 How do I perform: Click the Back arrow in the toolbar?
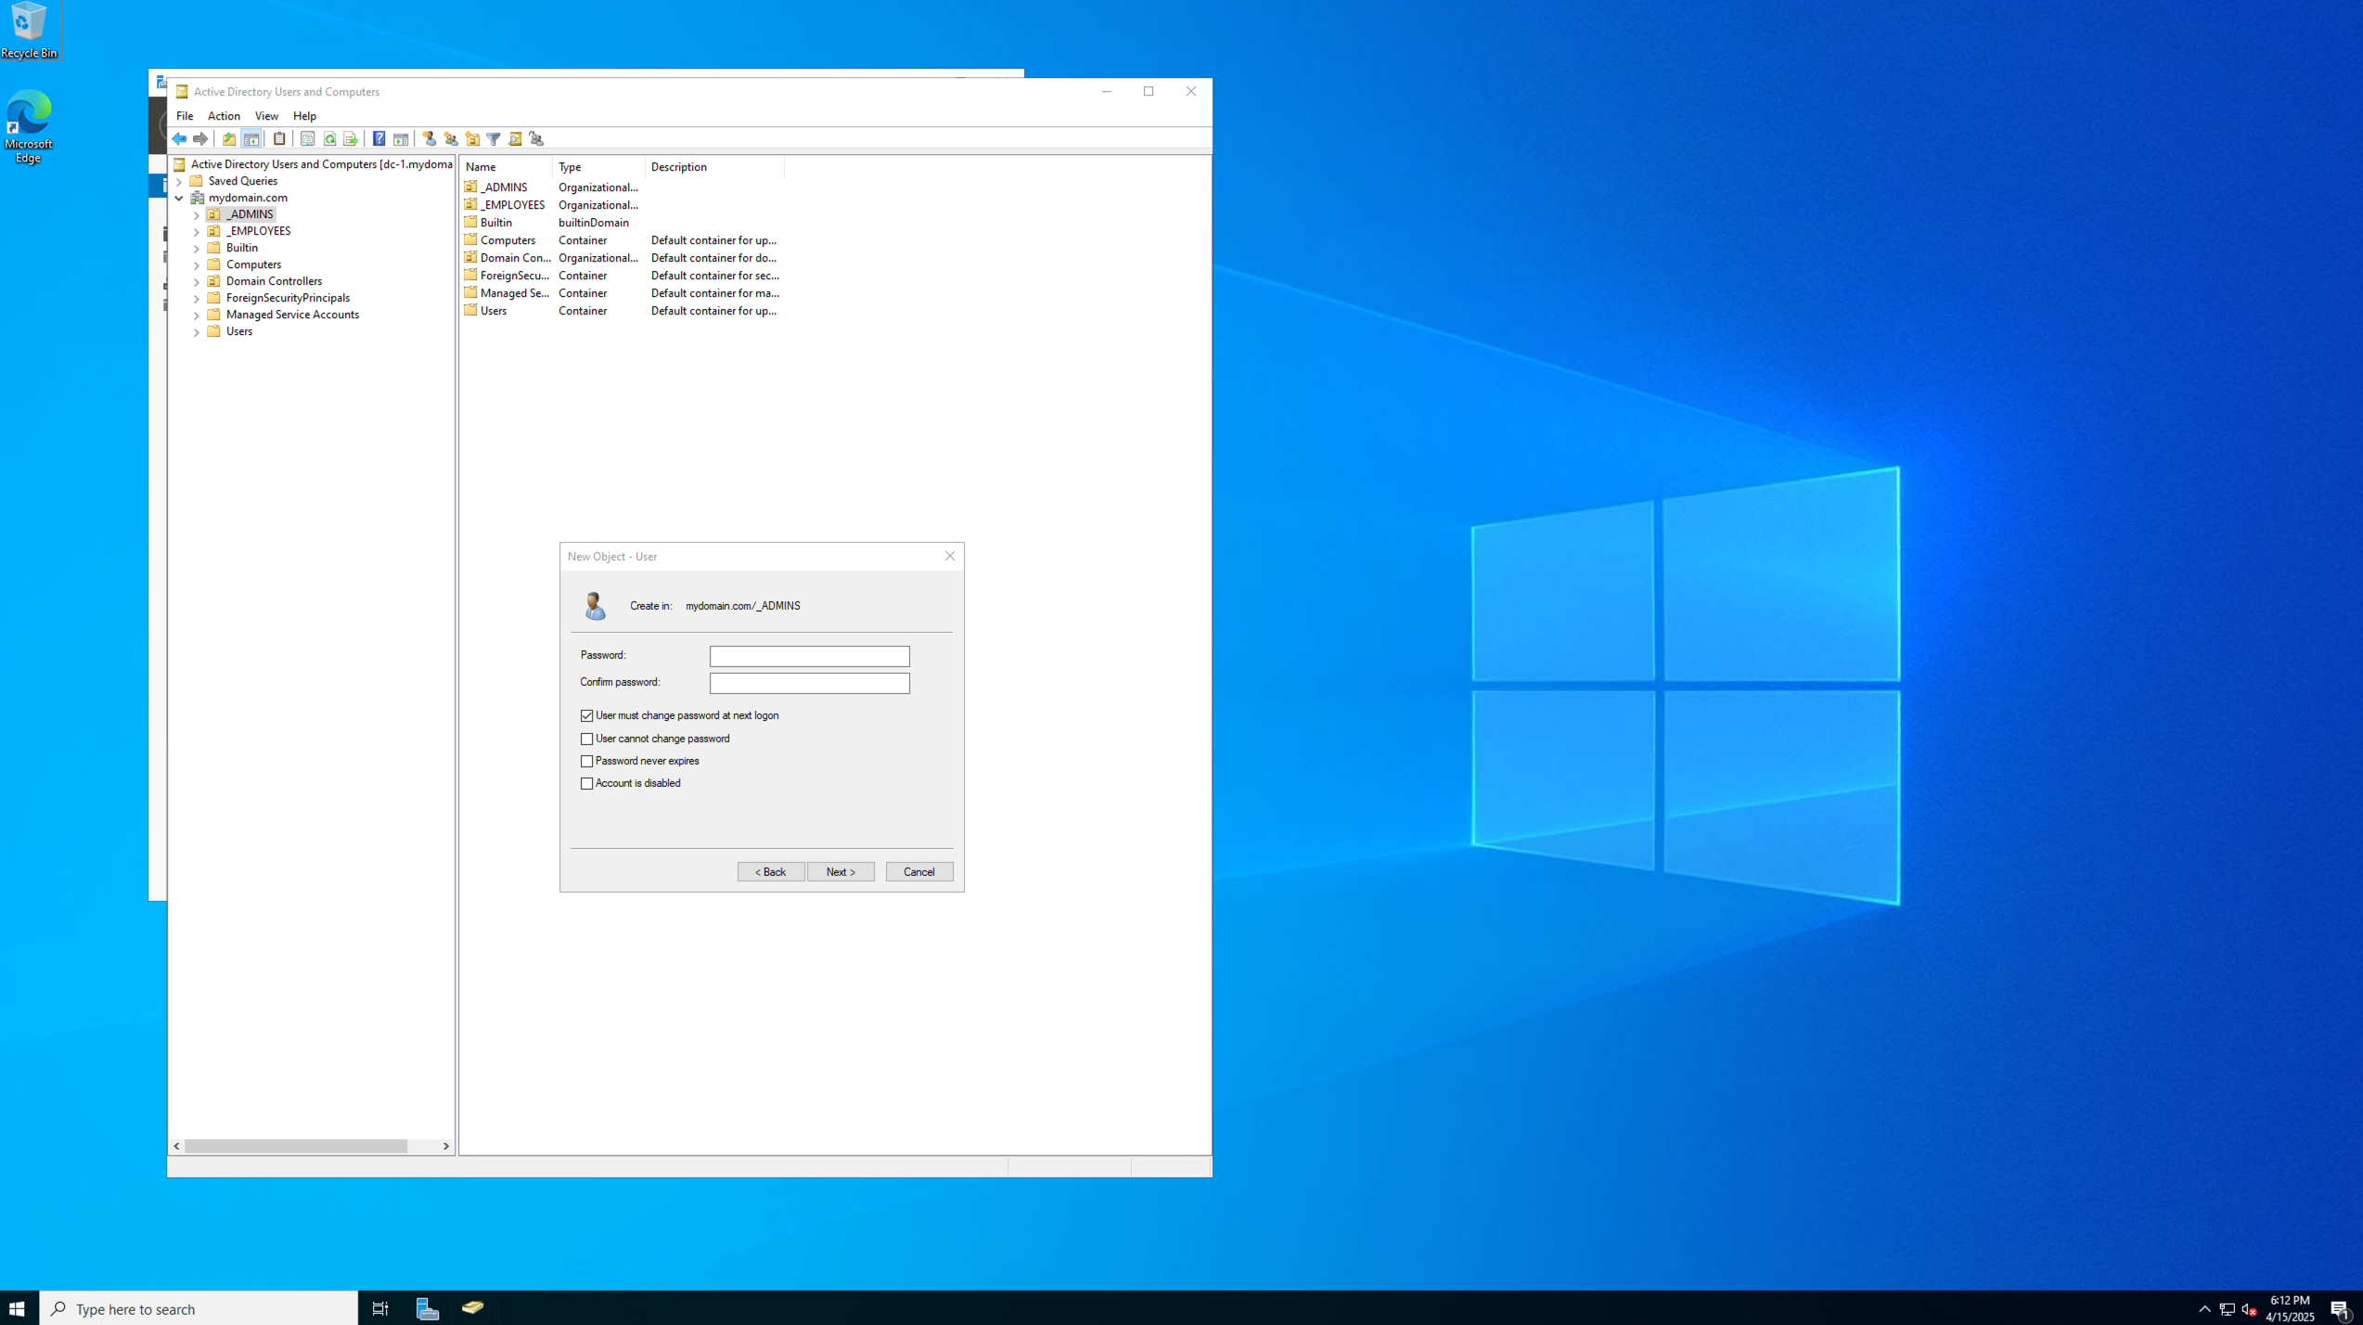click(x=179, y=139)
